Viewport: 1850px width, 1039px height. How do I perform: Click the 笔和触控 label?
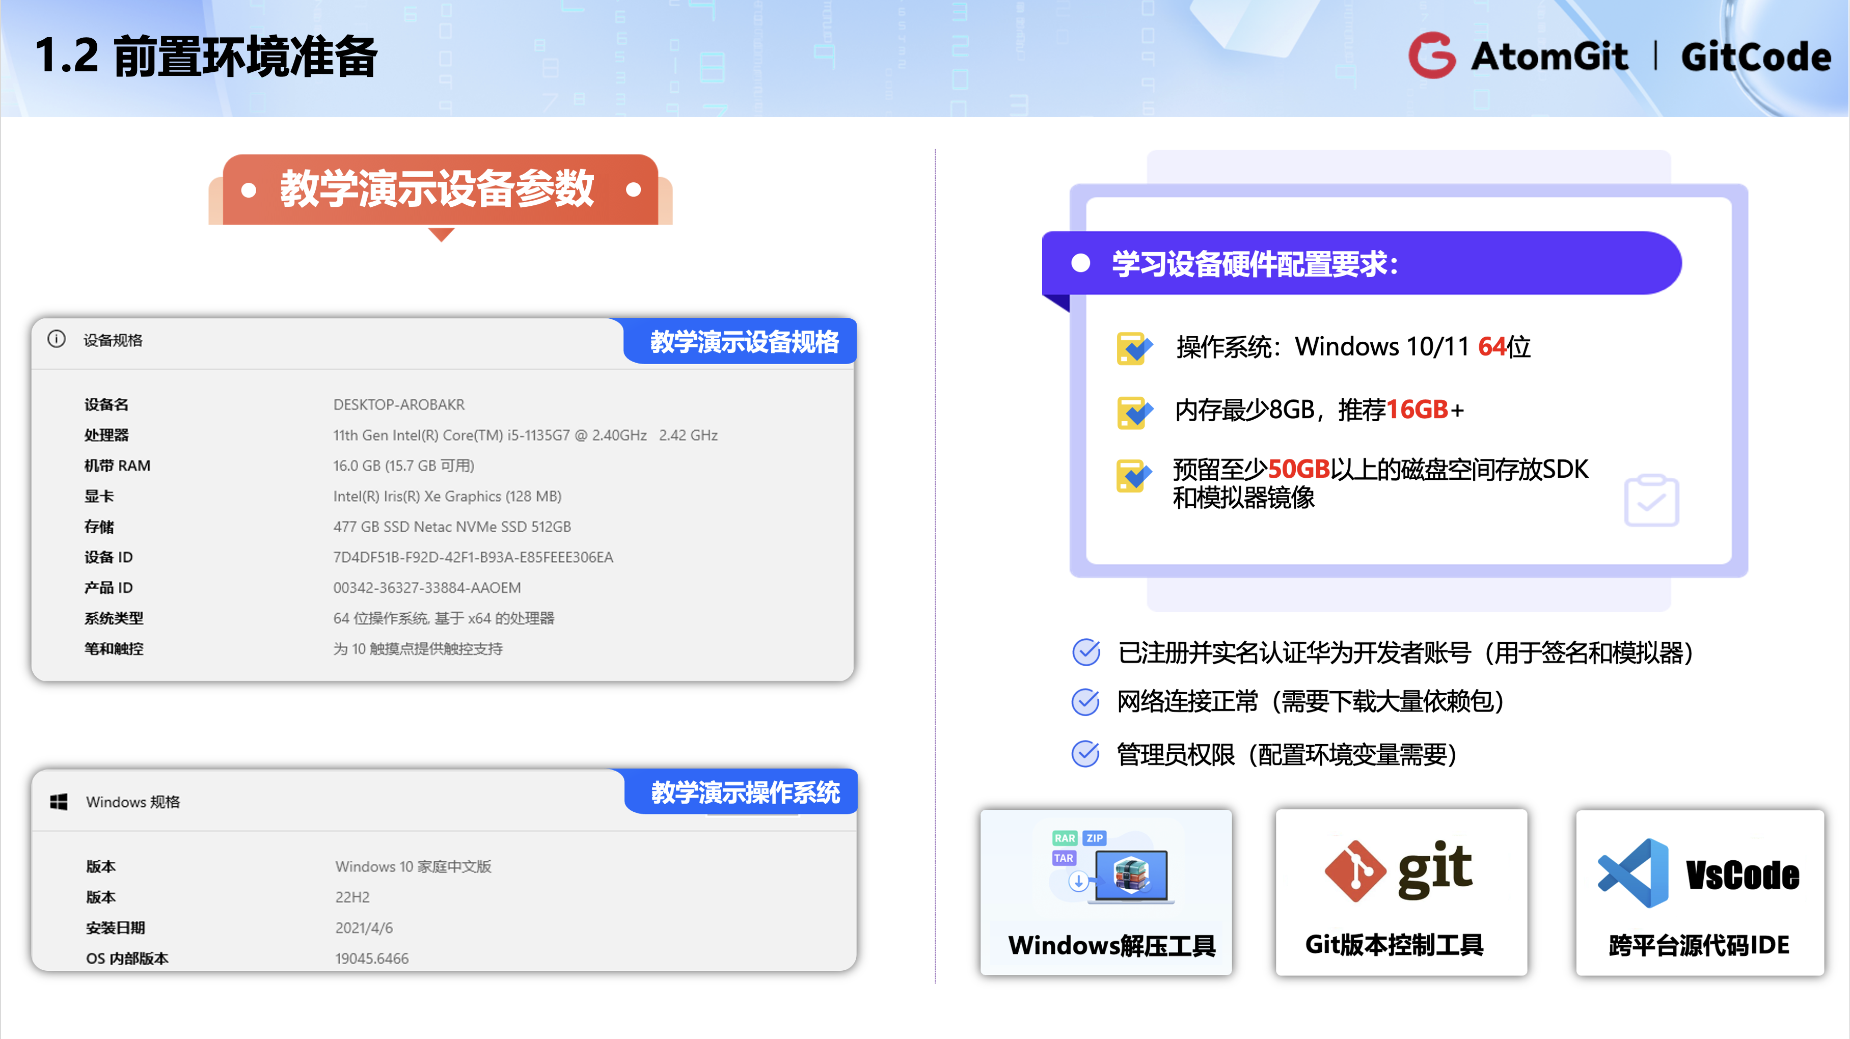click(x=114, y=648)
